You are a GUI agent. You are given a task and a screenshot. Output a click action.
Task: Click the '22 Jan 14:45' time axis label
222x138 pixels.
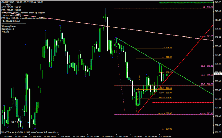(x=35, y=136)
